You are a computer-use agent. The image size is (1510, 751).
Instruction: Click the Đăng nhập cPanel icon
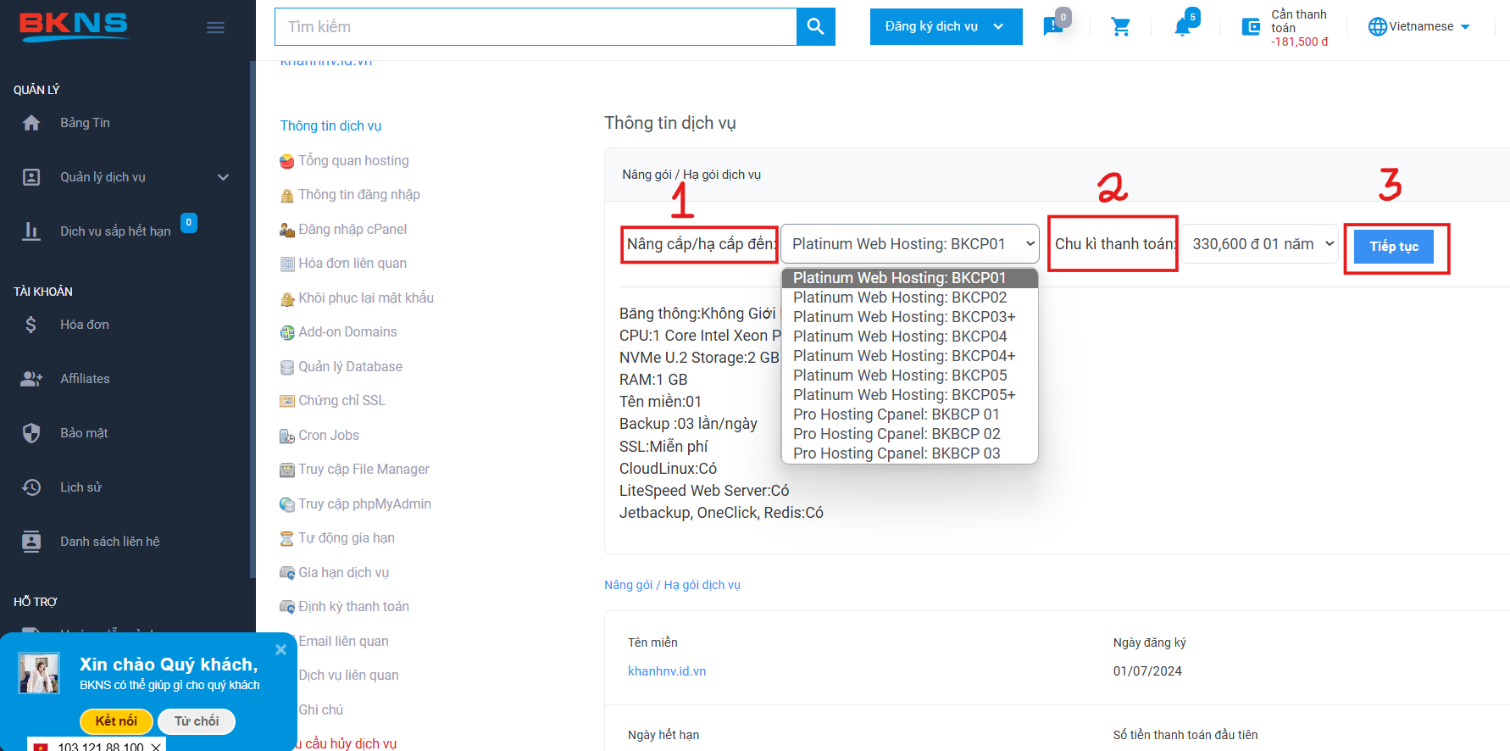(287, 230)
